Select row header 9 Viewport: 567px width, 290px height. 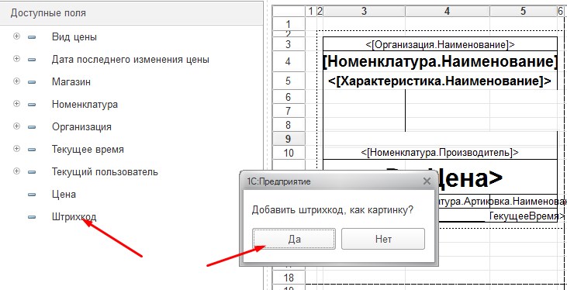click(x=289, y=139)
